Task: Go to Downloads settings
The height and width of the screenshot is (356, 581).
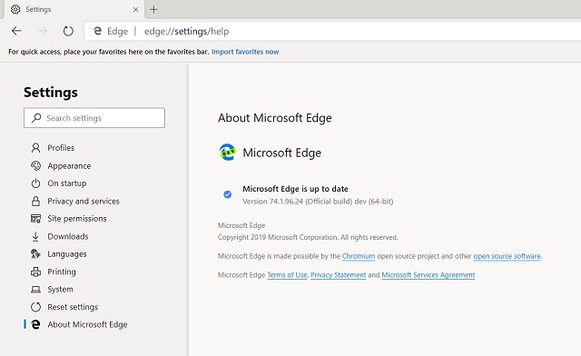Action: [x=68, y=236]
